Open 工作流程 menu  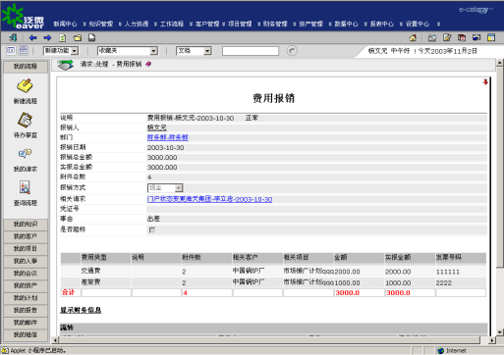click(172, 24)
